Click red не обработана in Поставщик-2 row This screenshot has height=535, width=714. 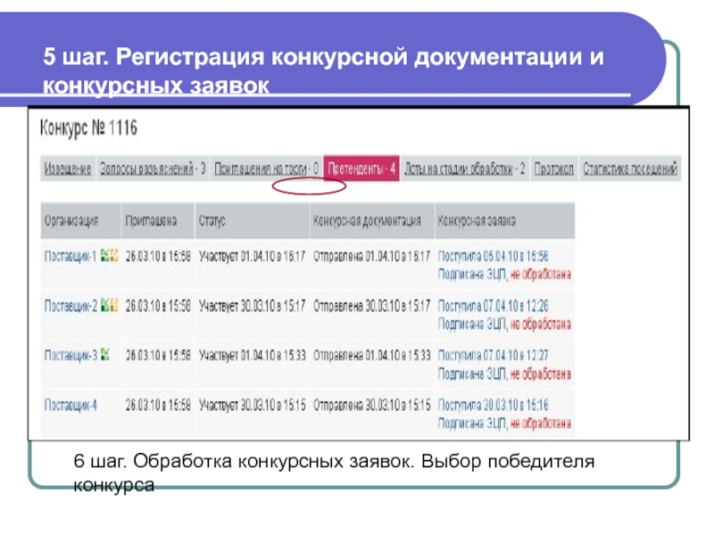click(x=541, y=325)
